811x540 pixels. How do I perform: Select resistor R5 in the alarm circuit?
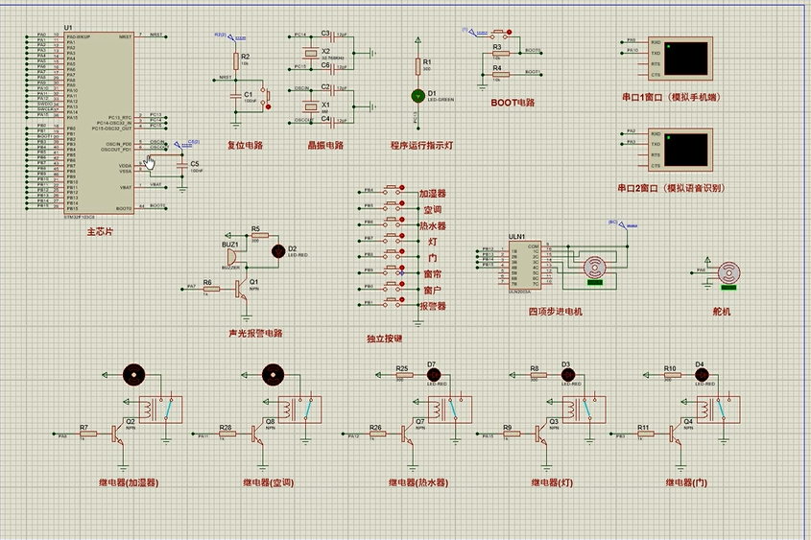click(260, 236)
